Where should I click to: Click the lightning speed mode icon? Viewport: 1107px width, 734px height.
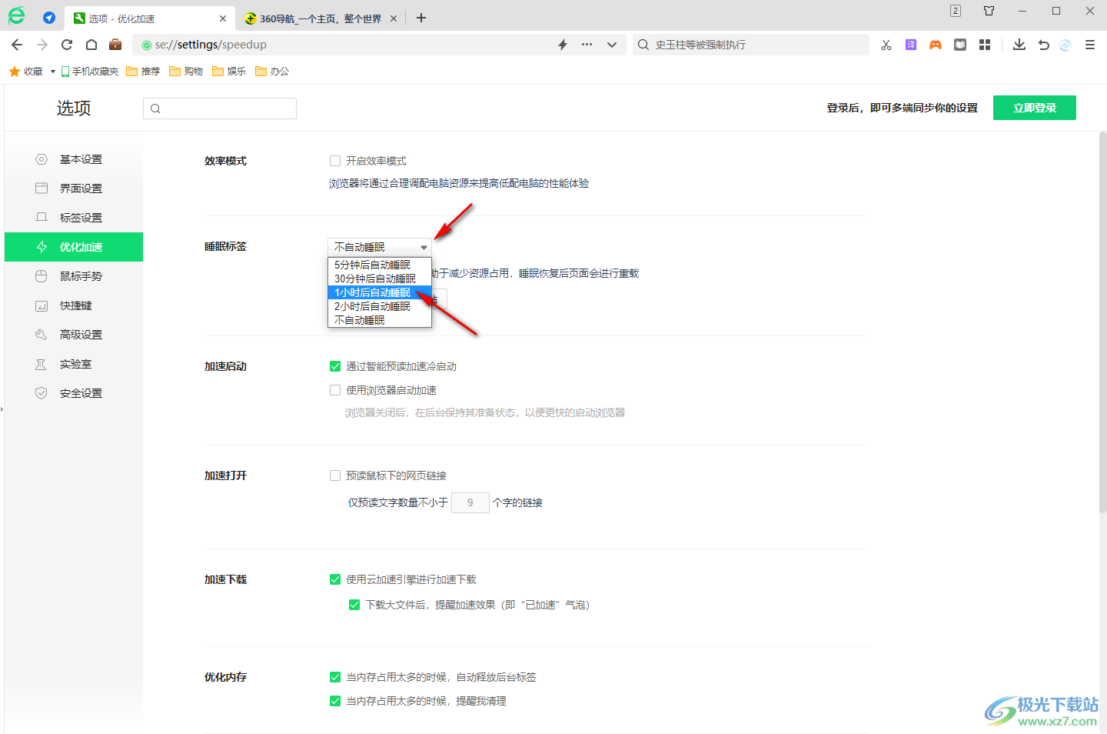tap(563, 45)
